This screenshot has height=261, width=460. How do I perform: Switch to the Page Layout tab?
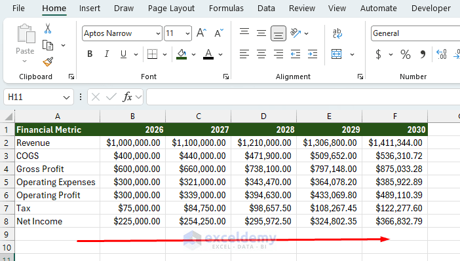tap(171, 9)
